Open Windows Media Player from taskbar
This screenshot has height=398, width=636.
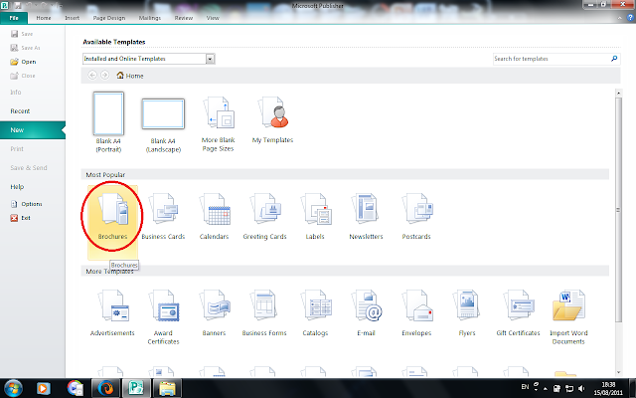pos(44,388)
